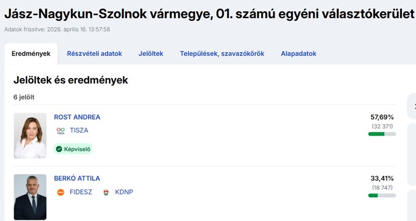Click the KDNP party crest icon
This screenshot has width=416, height=221.
106,192
